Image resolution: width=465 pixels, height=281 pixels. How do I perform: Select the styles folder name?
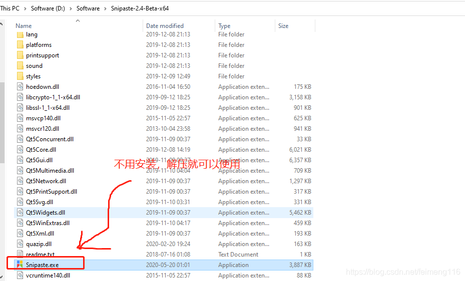pos(33,76)
